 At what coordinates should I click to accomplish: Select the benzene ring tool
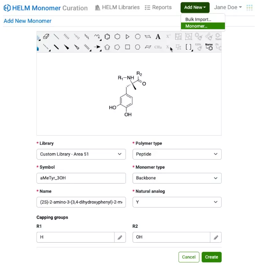coord(107,36)
